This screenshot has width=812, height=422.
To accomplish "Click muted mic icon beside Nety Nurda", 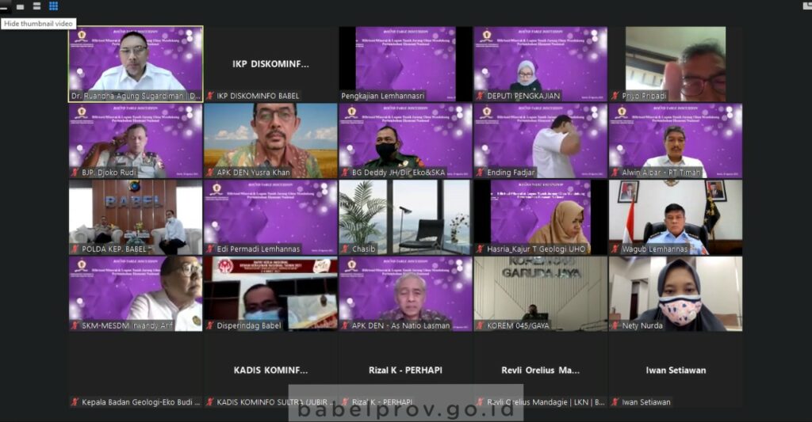I will (x=615, y=325).
